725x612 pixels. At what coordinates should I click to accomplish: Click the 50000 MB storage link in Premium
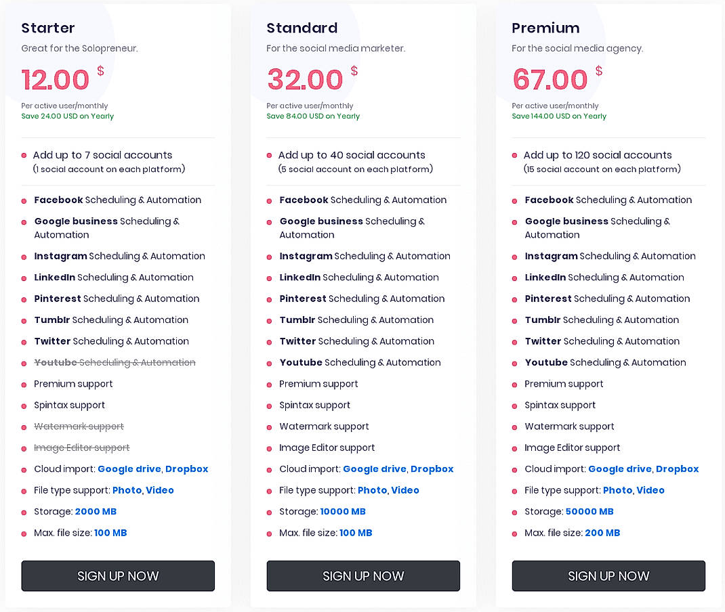point(589,511)
